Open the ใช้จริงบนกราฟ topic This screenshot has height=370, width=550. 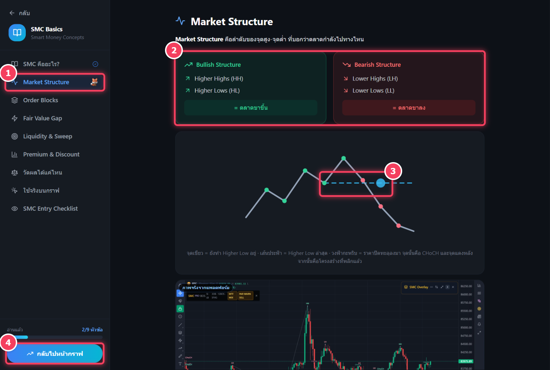[x=55, y=190]
